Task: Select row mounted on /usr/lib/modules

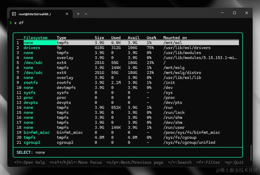Action: (128, 53)
